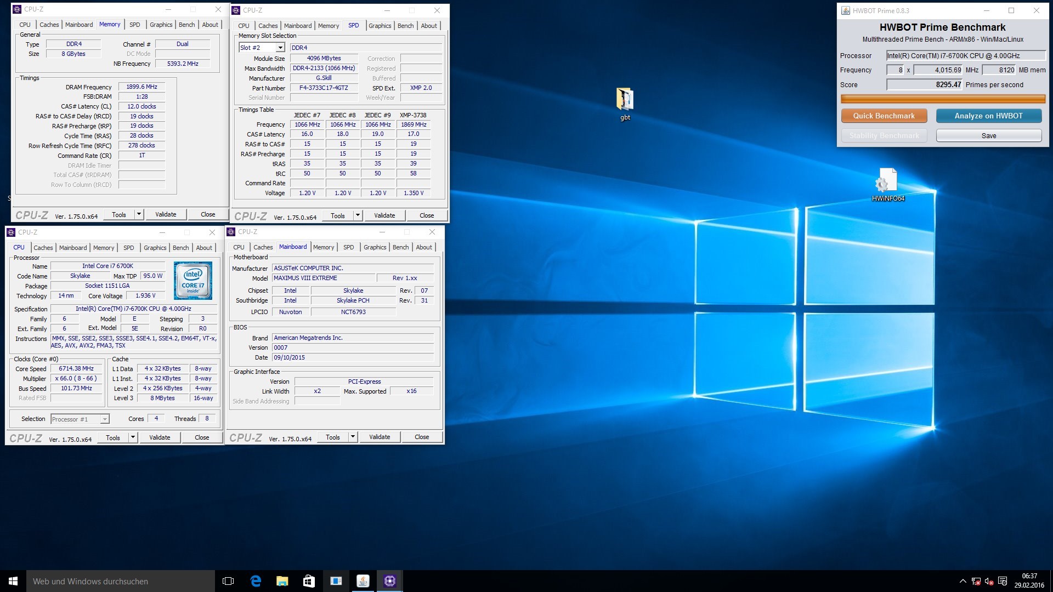Click motherboard model MAXIMUS VIII EXTREME
Viewport: 1053px width, 592px height.
(324, 278)
